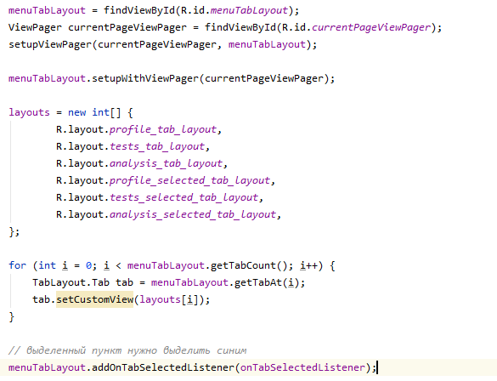Click ViewPager type declaration

coord(35,27)
